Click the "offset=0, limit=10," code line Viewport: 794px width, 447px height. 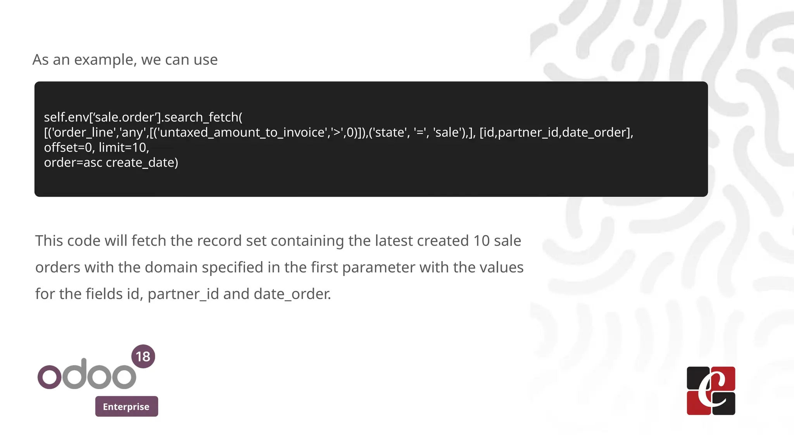(x=97, y=147)
